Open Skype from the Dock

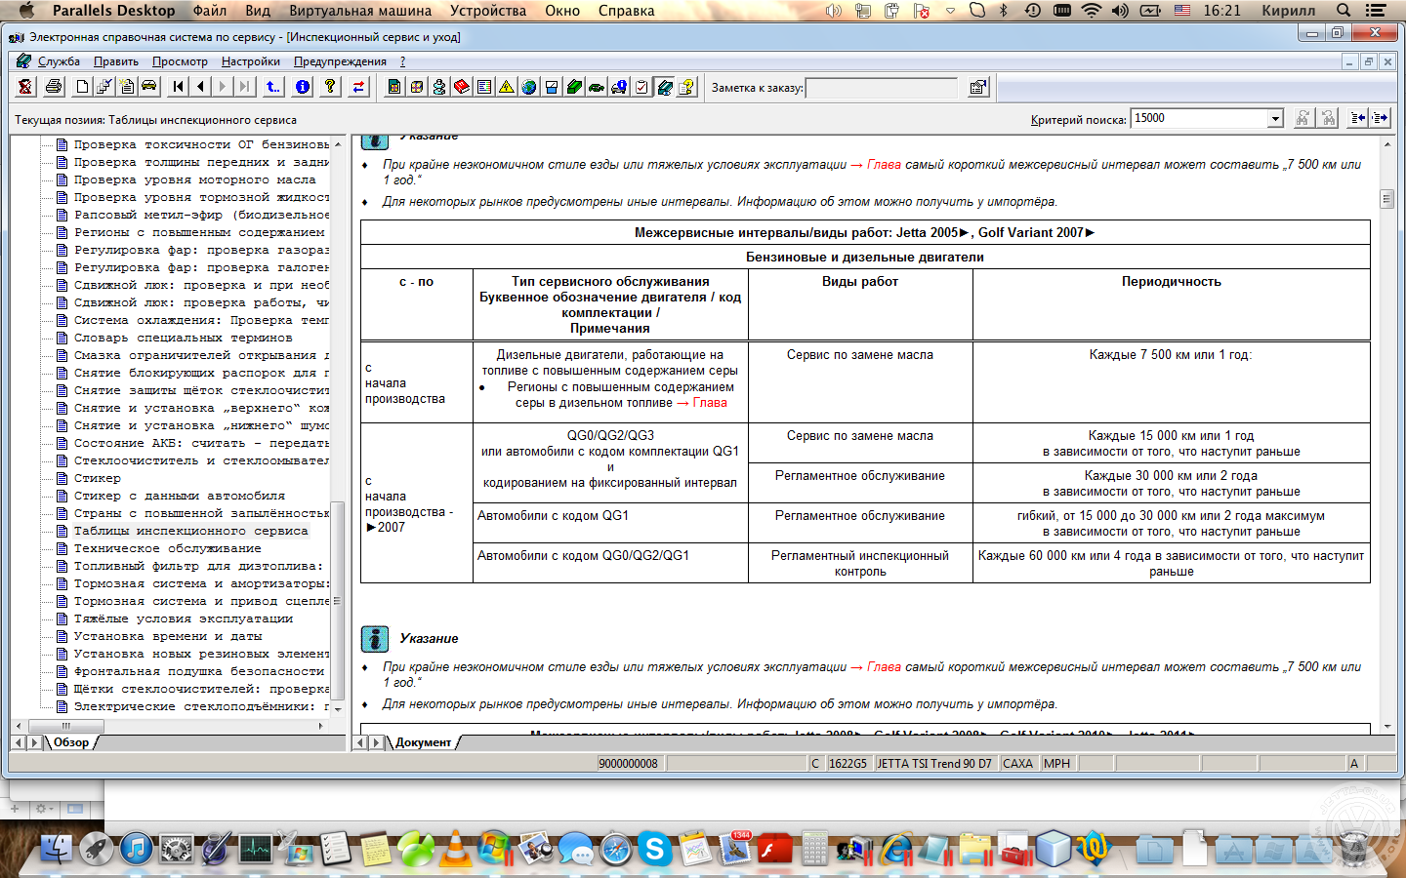click(x=655, y=850)
